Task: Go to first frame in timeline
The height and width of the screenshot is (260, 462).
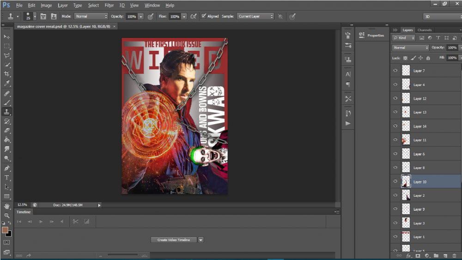Action: [19, 221]
